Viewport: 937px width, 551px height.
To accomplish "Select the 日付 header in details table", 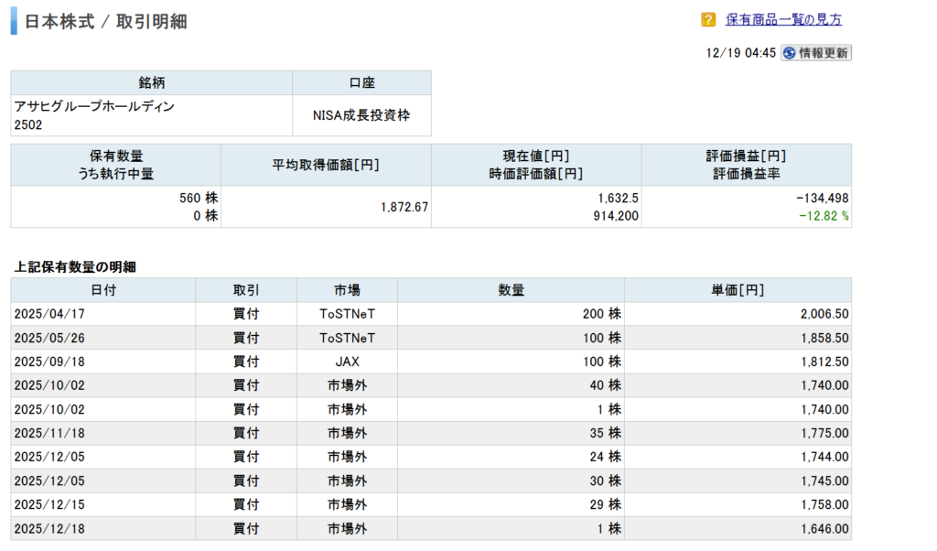I will (x=103, y=290).
